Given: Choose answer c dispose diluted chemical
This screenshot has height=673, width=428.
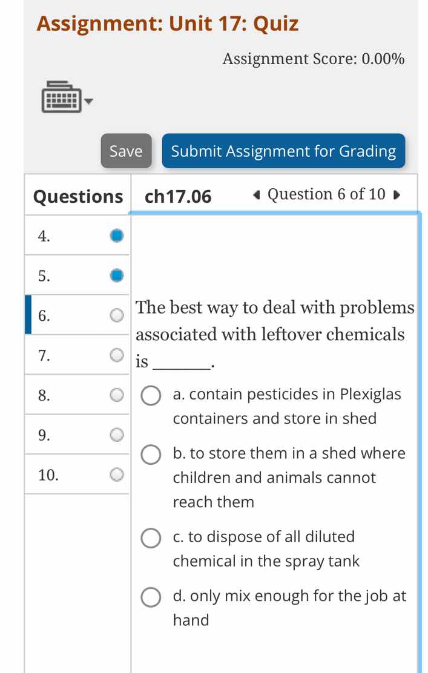Looking at the screenshot, I should click(151, 538).
